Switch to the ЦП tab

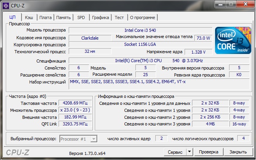click(x=12, y=17)
